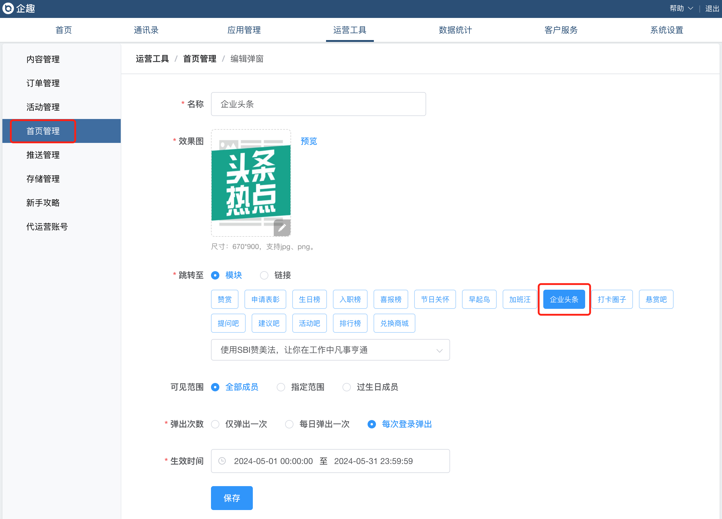This screenshot has width=722, height=519.
Task: Click the clock icon in 生效时间 field
Action: point(222,461)
